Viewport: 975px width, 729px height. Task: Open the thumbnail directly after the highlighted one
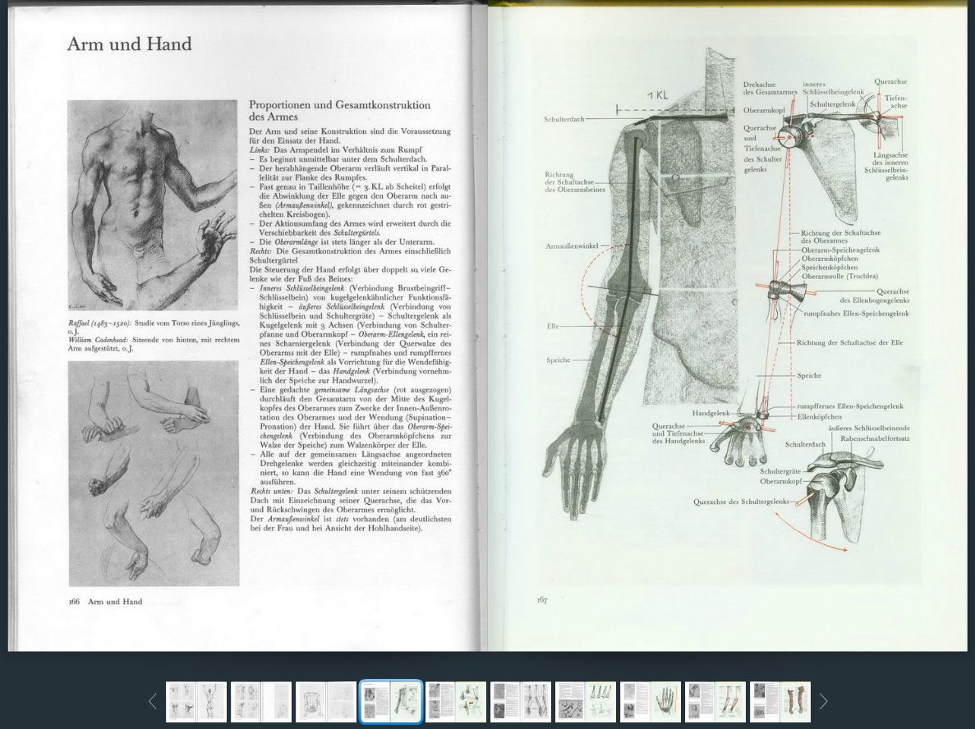click(x=456, y=702)
